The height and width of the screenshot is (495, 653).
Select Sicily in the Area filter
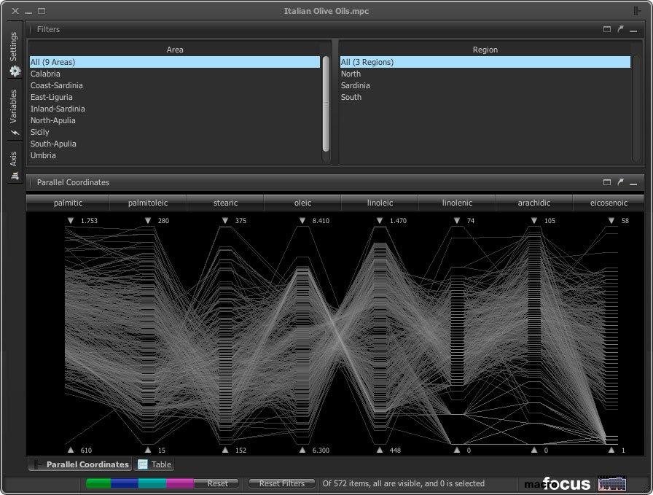pos(40,132)
